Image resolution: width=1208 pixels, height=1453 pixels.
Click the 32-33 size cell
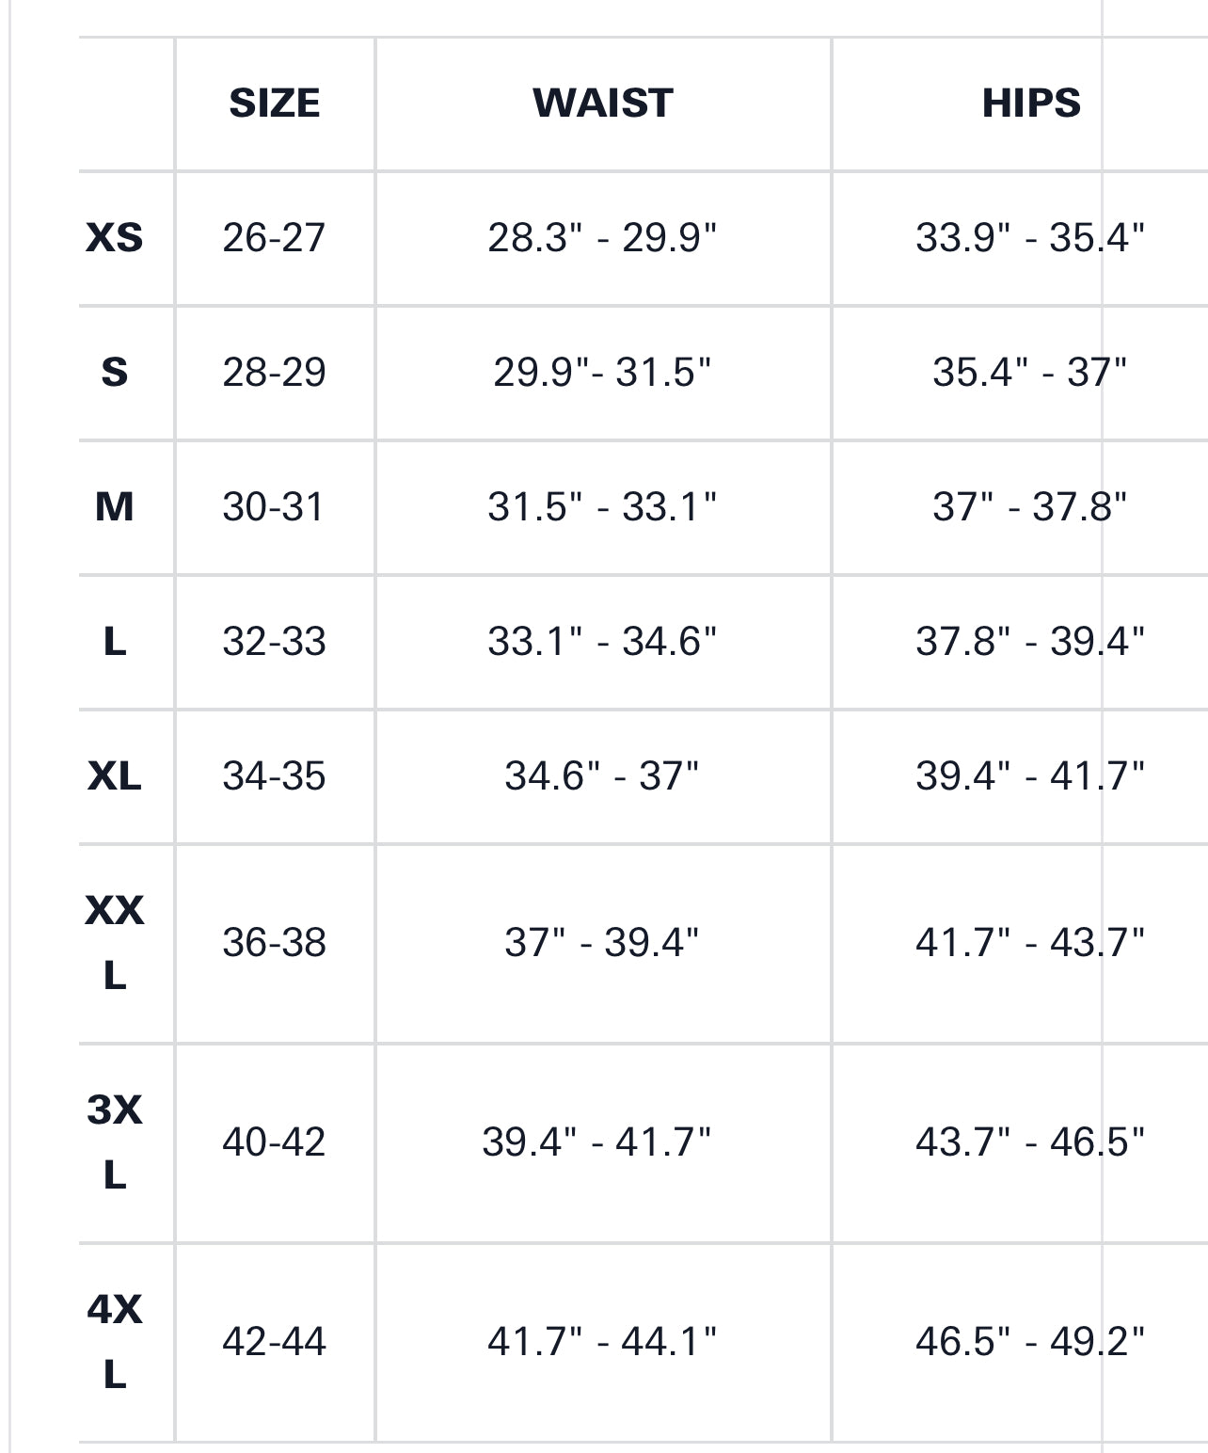tap(274, 642)
